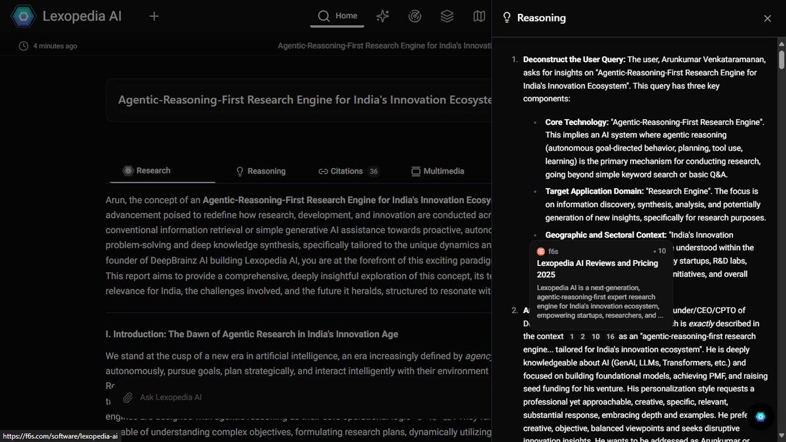786x442 pixels.
Task: Open the stacked layers icon in top navigation
Action: pyautogui.click(x=447, y=16)
